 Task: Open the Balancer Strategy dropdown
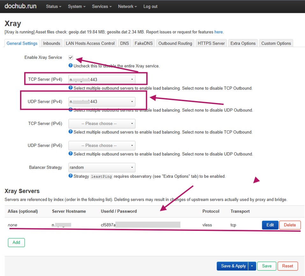102,167
